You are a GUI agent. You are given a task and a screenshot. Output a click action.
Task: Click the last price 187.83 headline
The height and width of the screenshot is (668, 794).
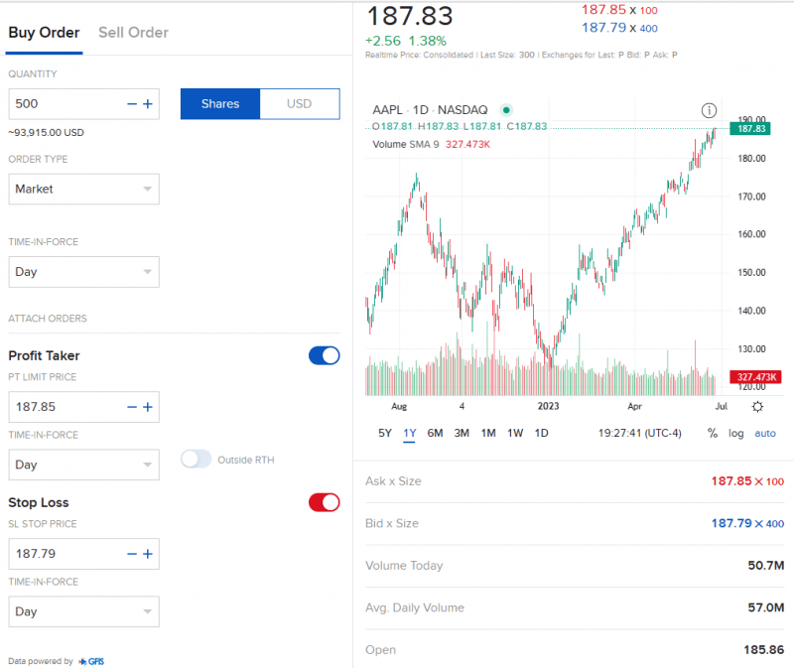coord(410,16)
